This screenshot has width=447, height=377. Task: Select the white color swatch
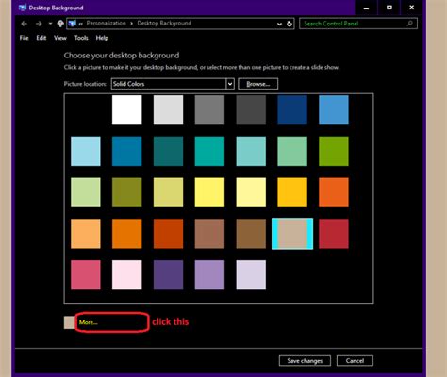coord(126,110)
